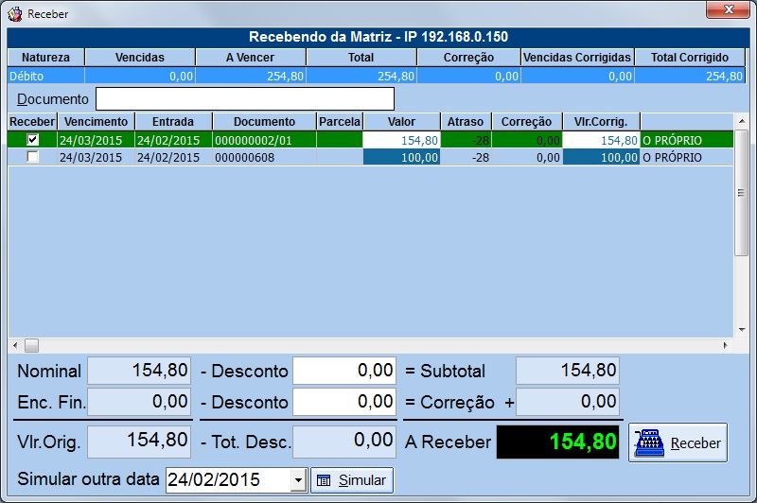Click the horizontal scrollbar left arrow
This screenshot has height=503, width=757.
14,346
